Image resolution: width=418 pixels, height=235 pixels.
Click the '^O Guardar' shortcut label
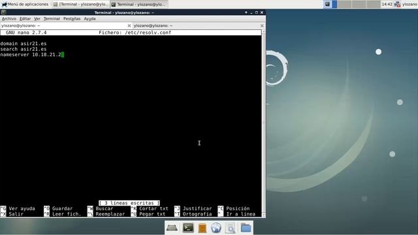[x=58, y=209]
